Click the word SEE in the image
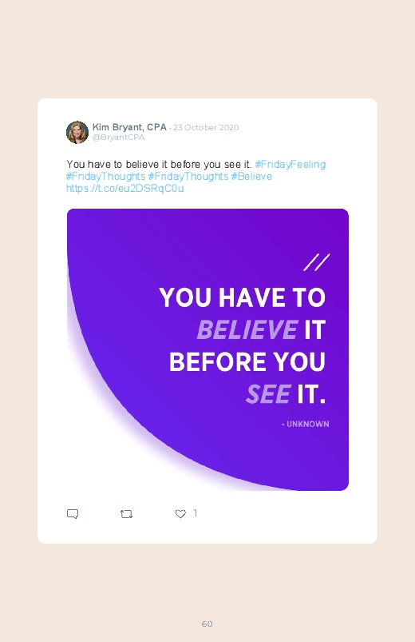The height and width of the screenshot is (642, 415). (268, 394)
